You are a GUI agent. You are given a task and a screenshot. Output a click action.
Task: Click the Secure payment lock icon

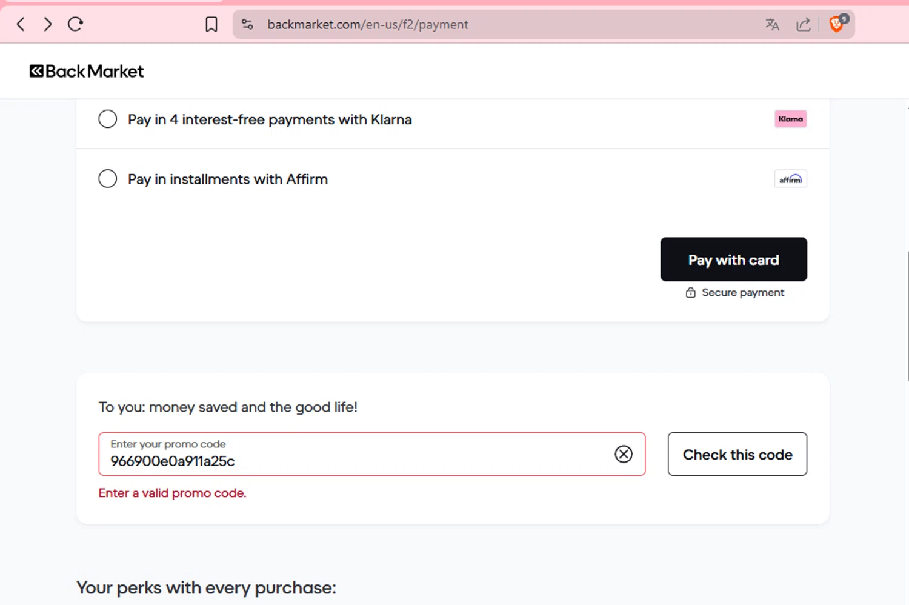(690, 293)
